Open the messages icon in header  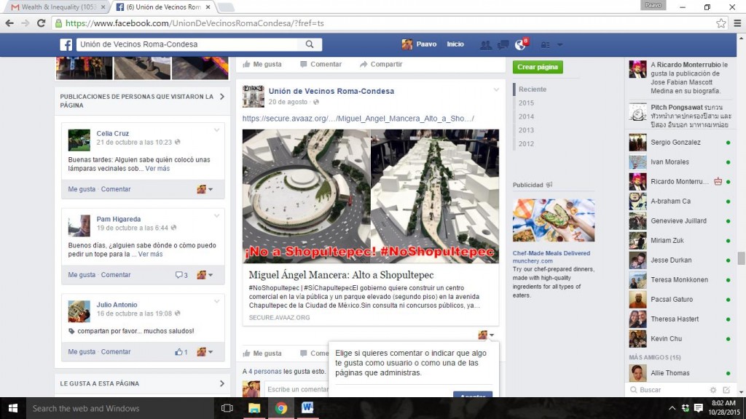(503, 45)
